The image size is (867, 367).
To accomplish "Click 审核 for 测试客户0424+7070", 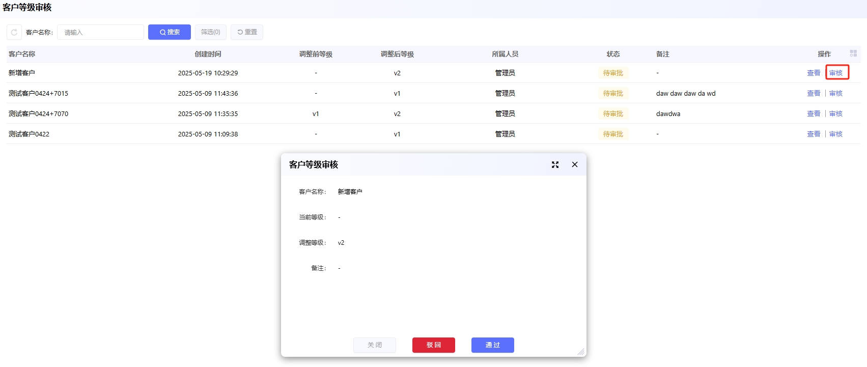I will tap(836, 114).
